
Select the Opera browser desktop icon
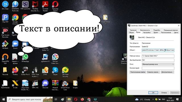[x=55, y=6]
